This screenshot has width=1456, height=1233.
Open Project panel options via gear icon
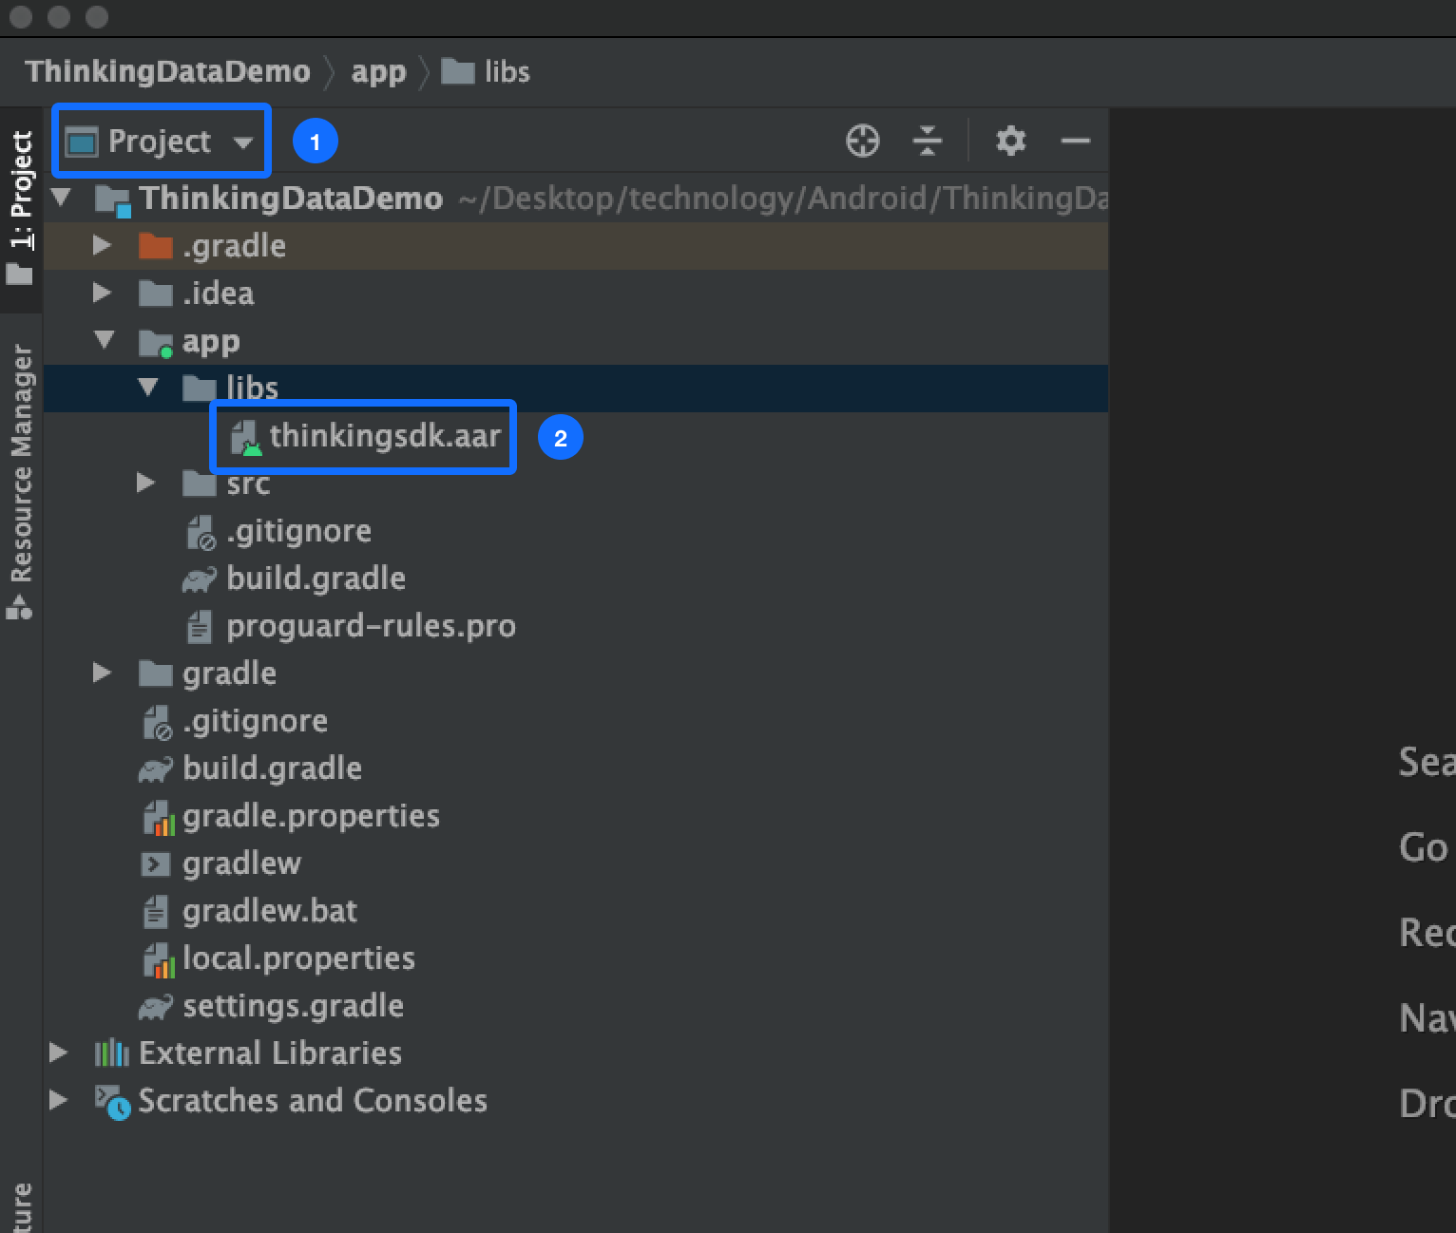tap(1009, 141)
